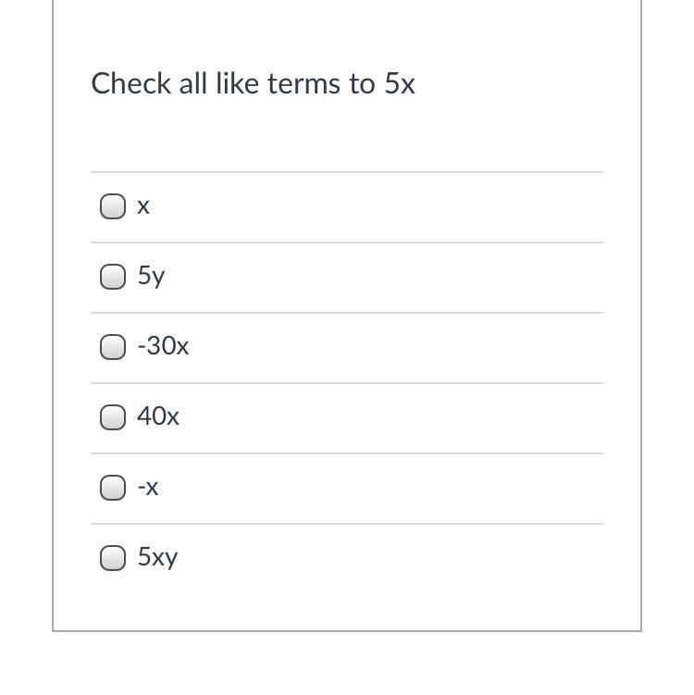Screen dimensions: 694x695
Task: Tick the 5y checkbox
Action: 113,277
